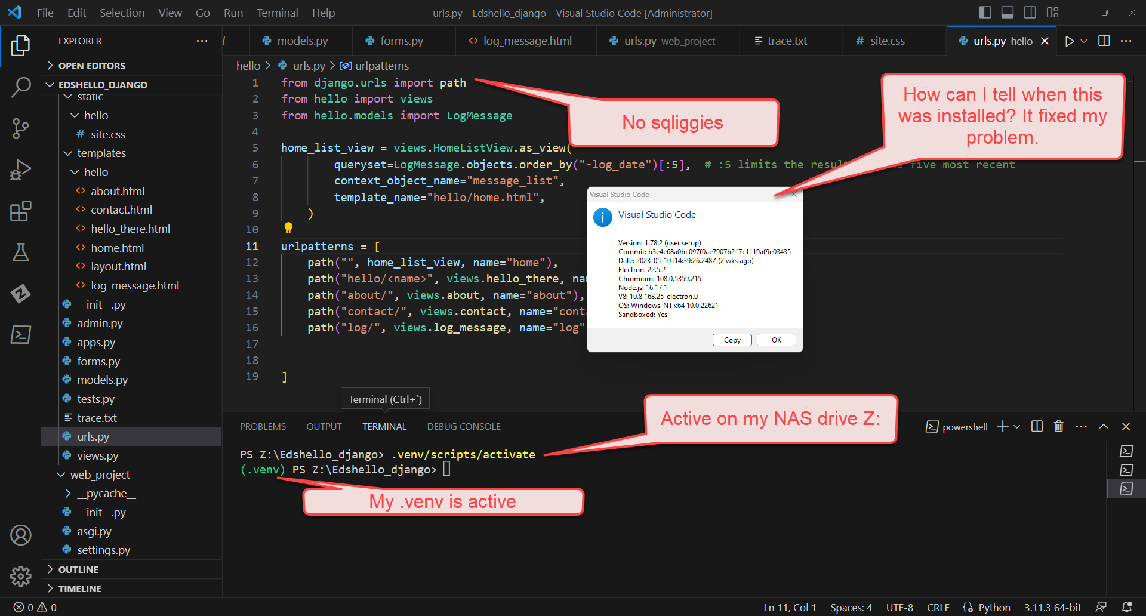Open the powershell terminal profile dropdown
Screen dimensions: 1146x616
click(x=1016, y=426)
